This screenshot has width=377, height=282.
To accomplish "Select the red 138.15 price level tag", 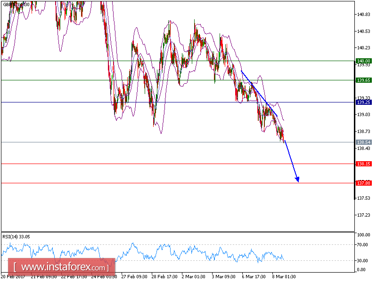I will click(363, 164).
